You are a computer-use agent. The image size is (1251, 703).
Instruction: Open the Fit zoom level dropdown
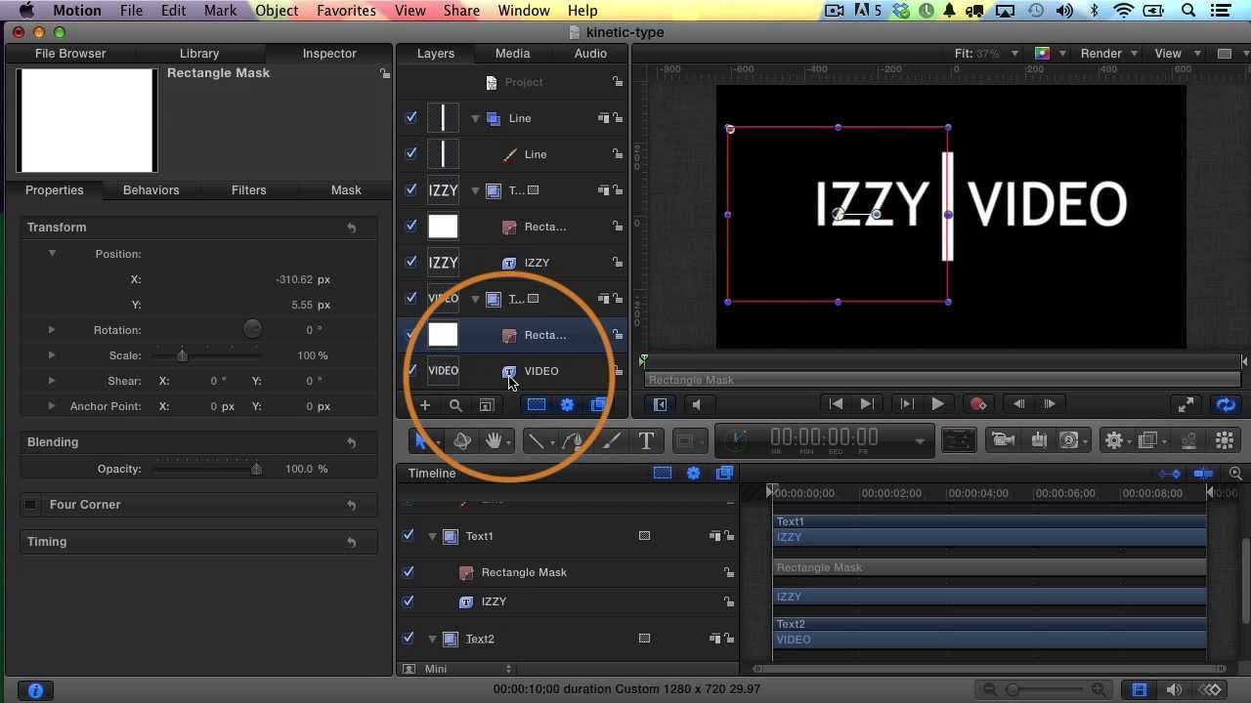[986, 54]
